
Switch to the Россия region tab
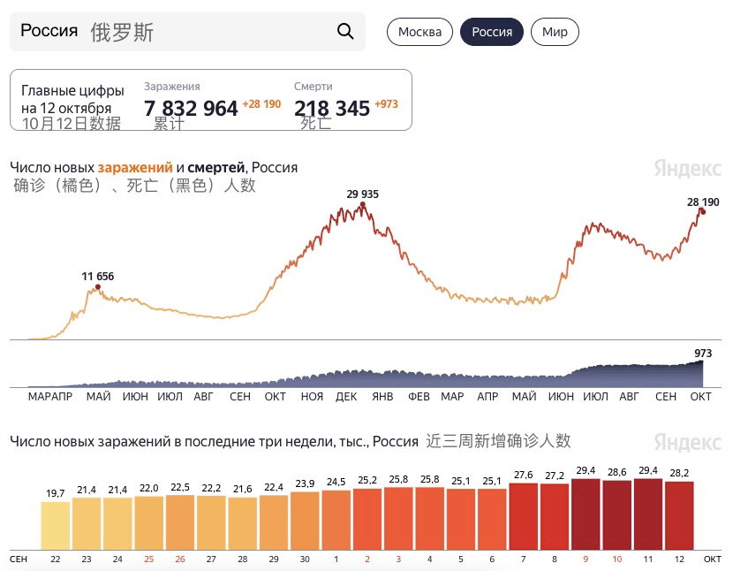click(x=492, y=32)
